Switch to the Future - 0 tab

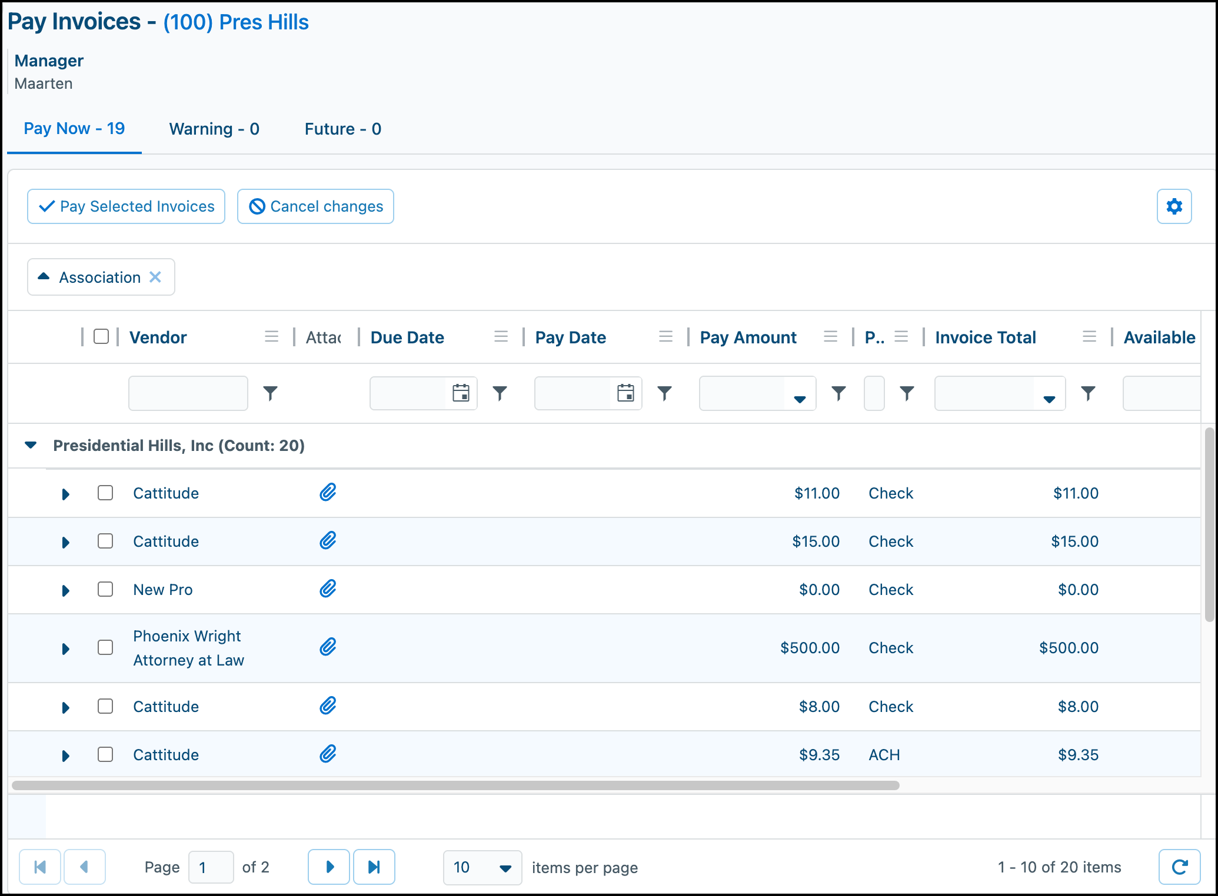click(343, 129)
